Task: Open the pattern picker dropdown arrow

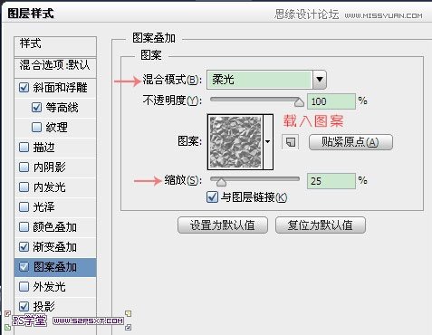Action: click(268, 141)
